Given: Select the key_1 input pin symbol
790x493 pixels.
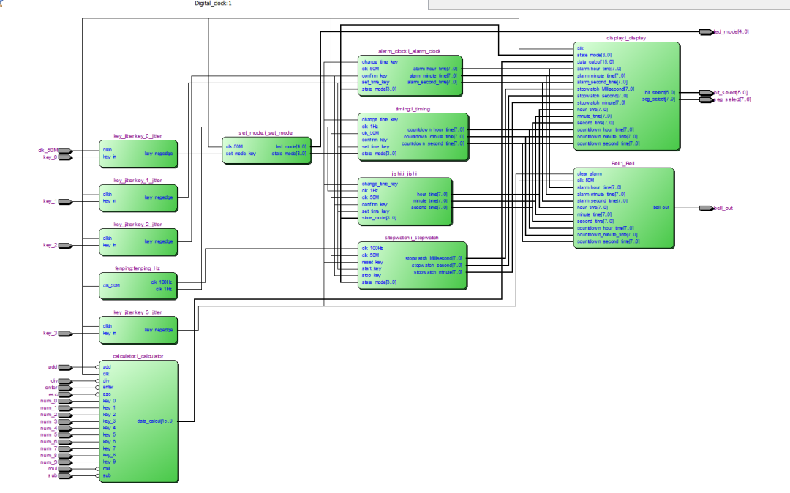Looking at the screenshot, I should pos(65,201).
